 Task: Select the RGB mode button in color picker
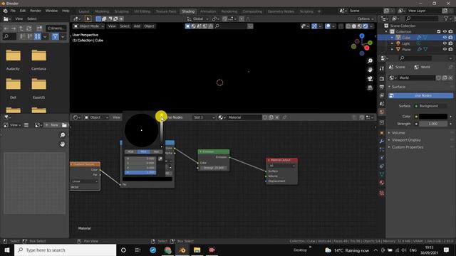tap(130, 151)
